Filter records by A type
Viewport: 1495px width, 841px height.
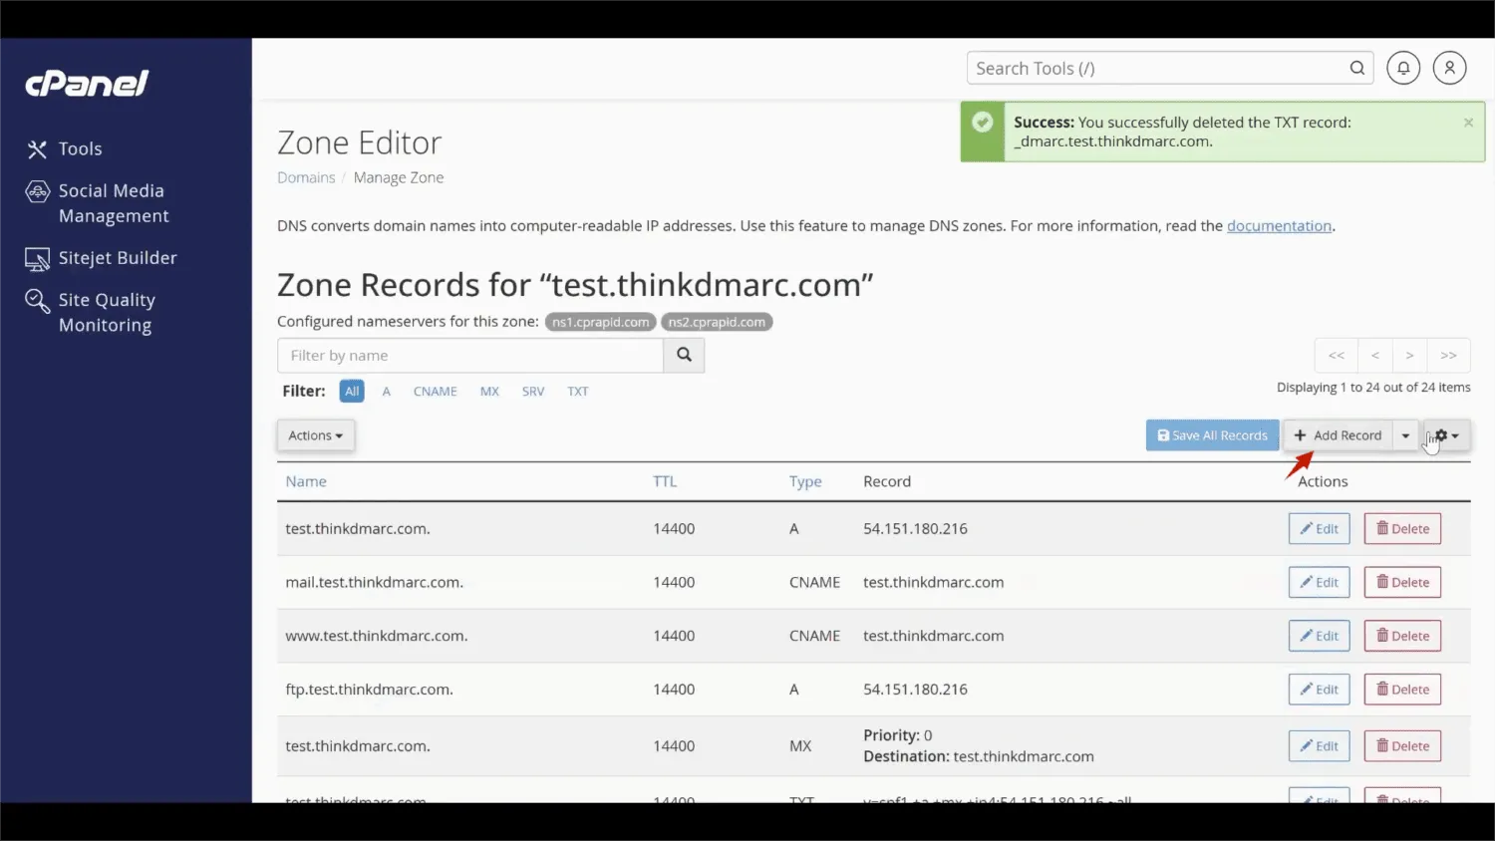click(387, 392)
